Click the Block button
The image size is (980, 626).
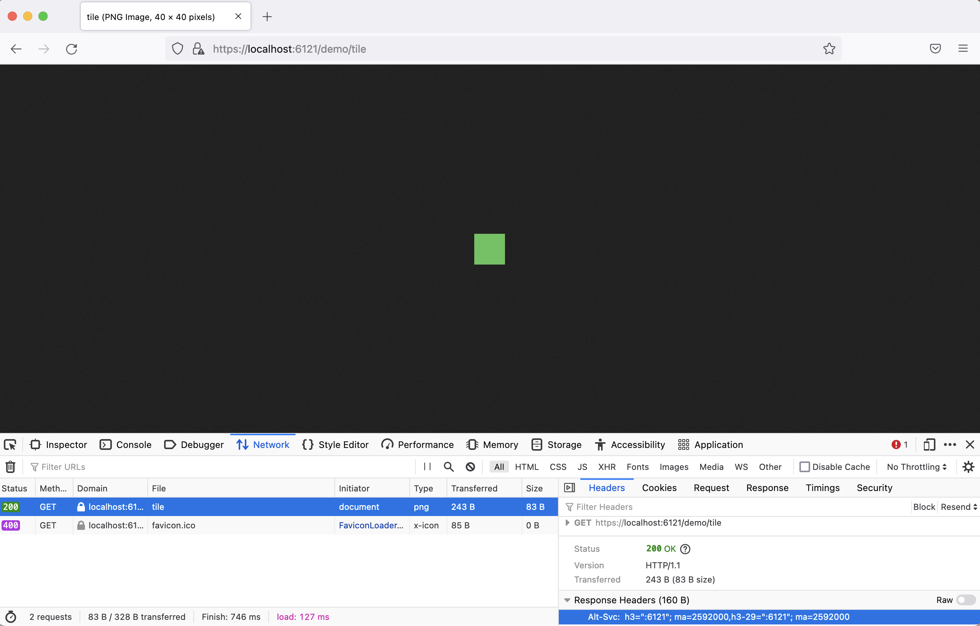[924, 507]
